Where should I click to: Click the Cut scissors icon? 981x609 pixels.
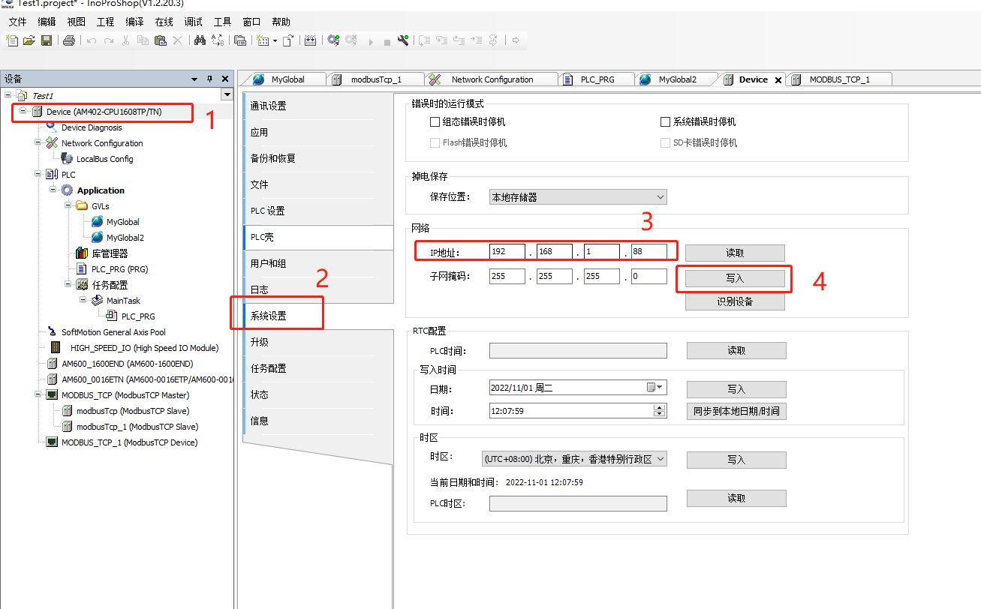[x=125, y=40]
